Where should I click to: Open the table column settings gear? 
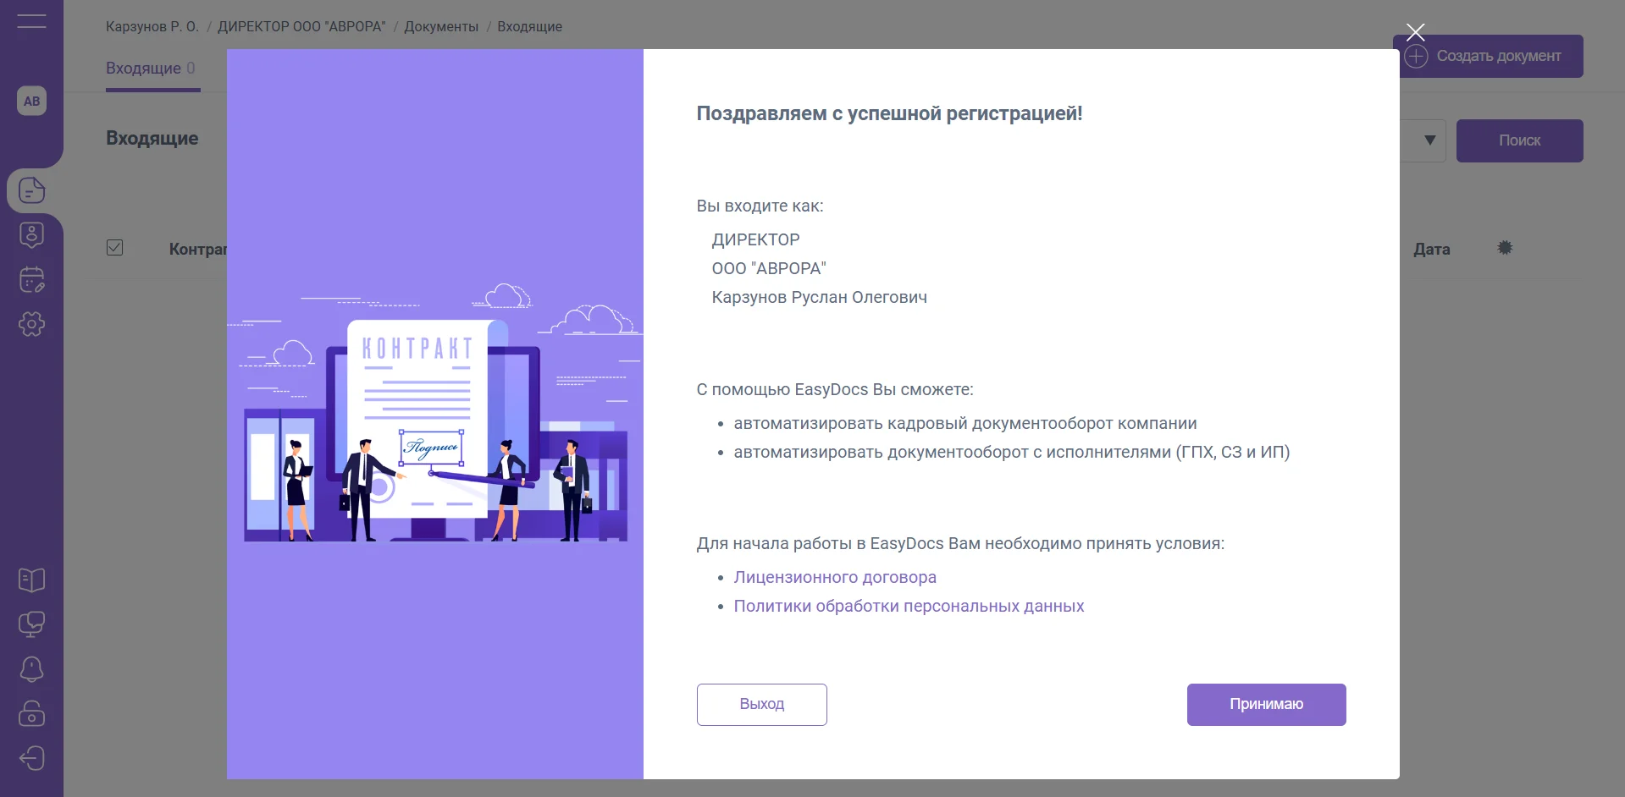pyautogui.click(x=1505, y=248)
